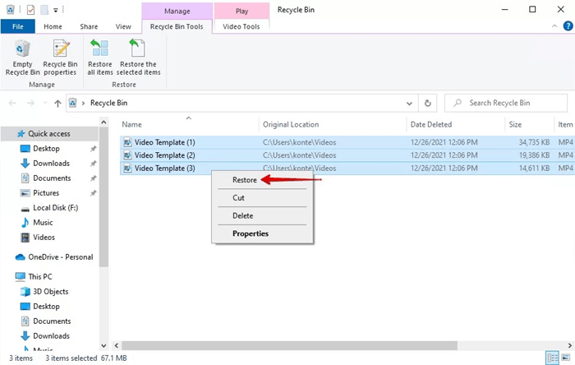Switch to Large icons view in status bar
The height and width of the screenshot is (365, 575).
point(566,358)
